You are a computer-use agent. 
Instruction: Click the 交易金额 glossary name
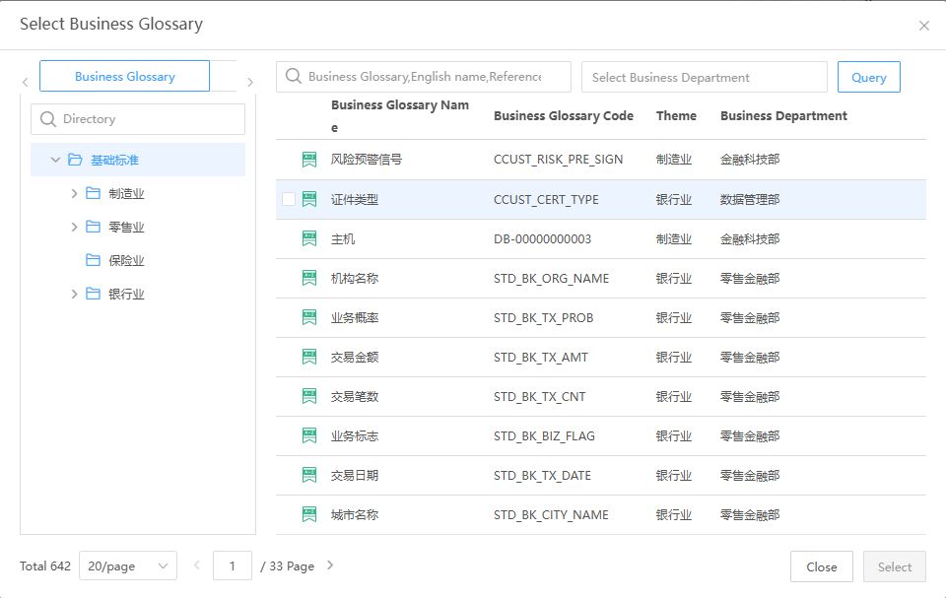coord(355,358)
